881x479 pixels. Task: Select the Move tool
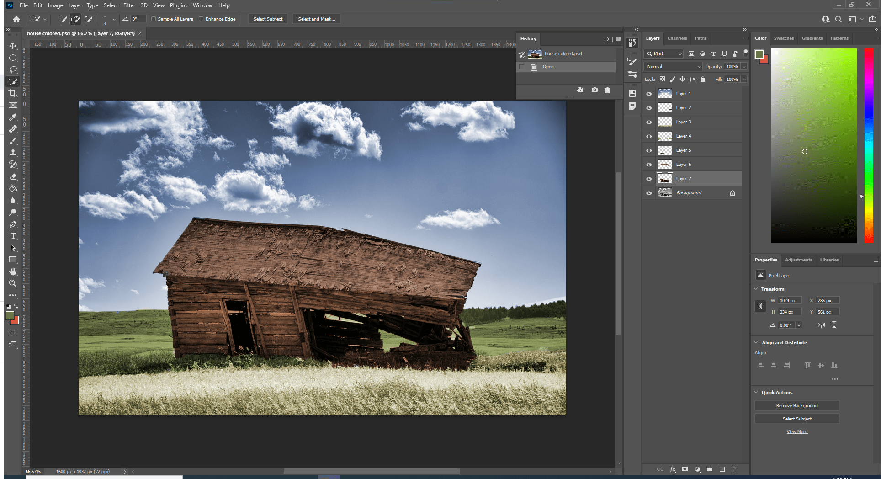13,46
